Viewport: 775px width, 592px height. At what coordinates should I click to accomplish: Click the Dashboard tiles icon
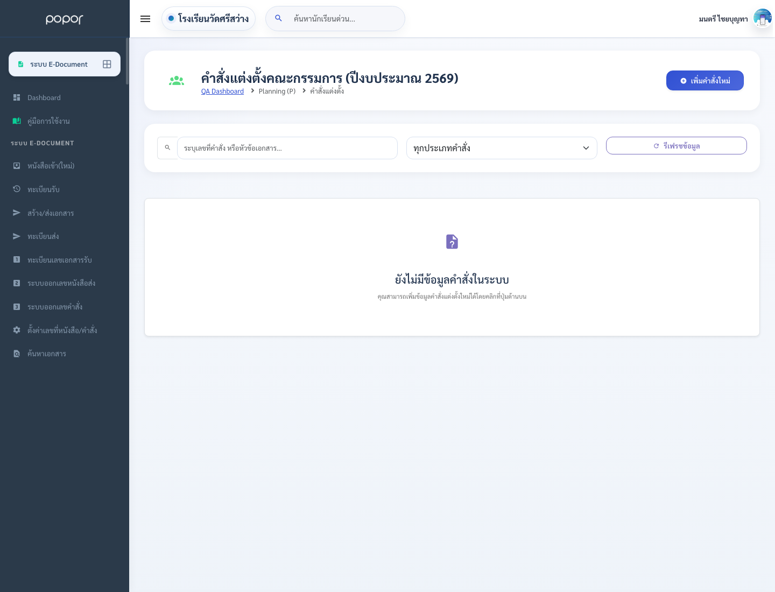point(17,97)
